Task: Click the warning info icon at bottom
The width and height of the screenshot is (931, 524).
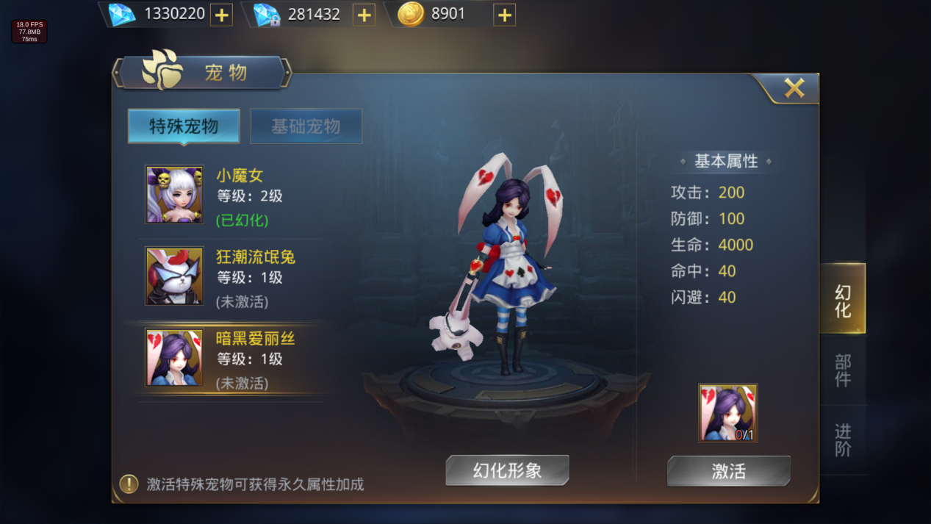Action: click(129, 484)
